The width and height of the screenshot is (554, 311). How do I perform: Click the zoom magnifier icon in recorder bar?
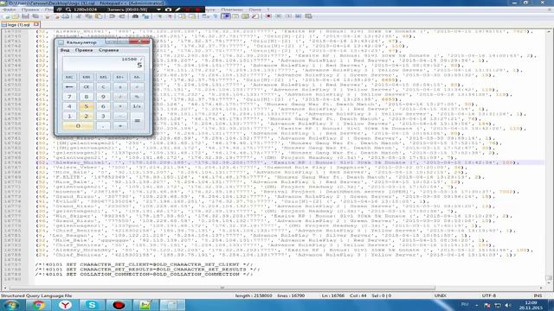click(68, 10)
